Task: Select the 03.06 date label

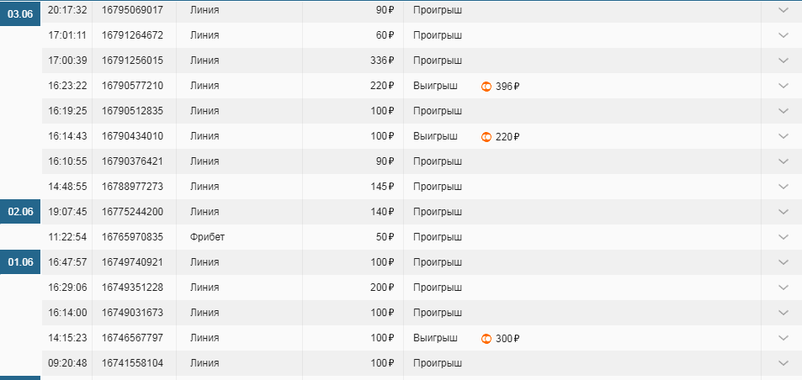Action: [20, 13]
